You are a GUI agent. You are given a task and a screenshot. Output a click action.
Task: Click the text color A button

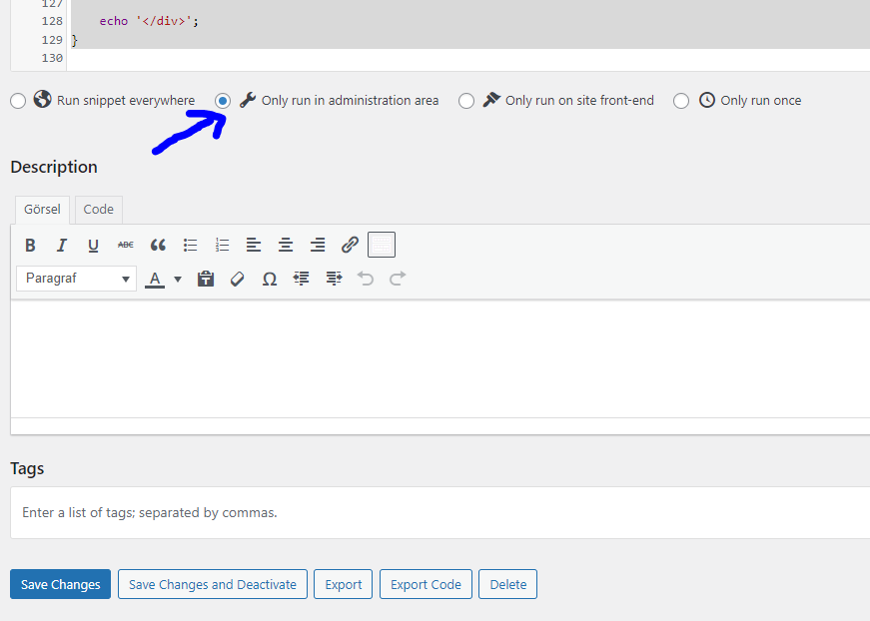[155, 279]
